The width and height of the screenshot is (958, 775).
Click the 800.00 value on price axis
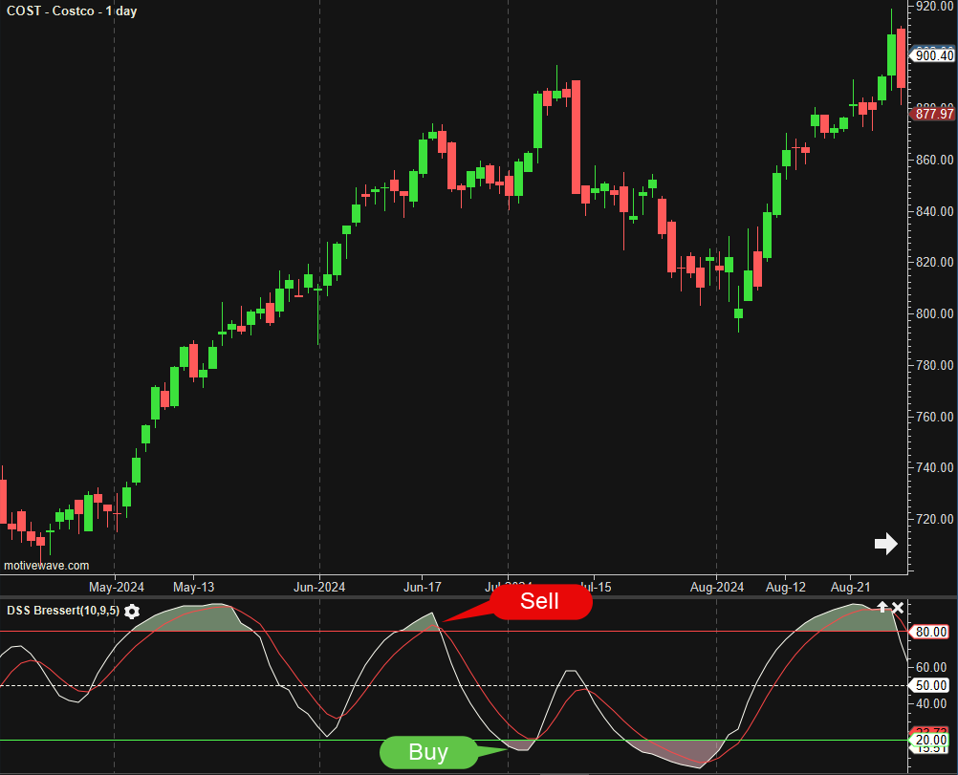(934, 313)
